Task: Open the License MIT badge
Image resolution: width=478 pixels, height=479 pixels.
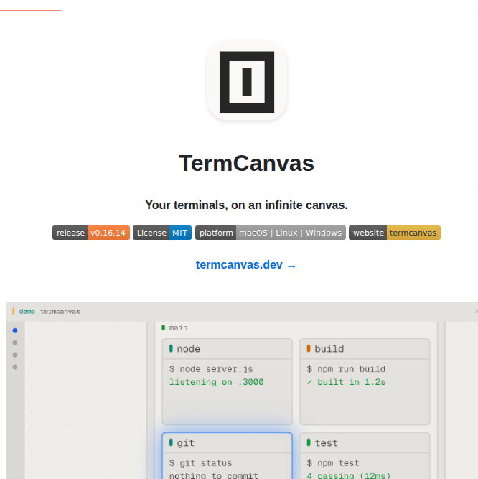Action: (x=162, y=233)
